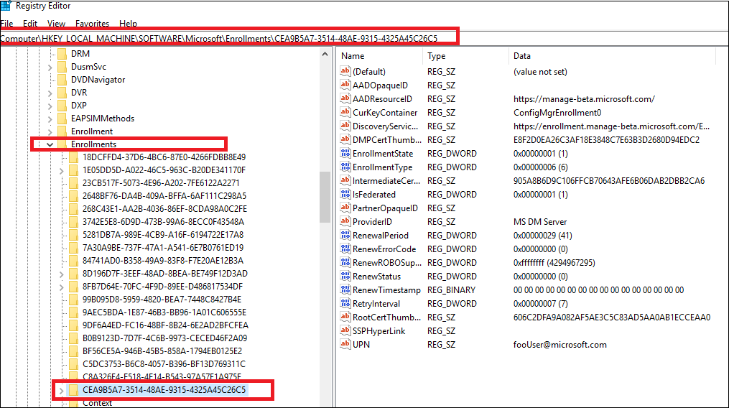
Task: Expand the DRM registry key
Action: coord(50,54)
